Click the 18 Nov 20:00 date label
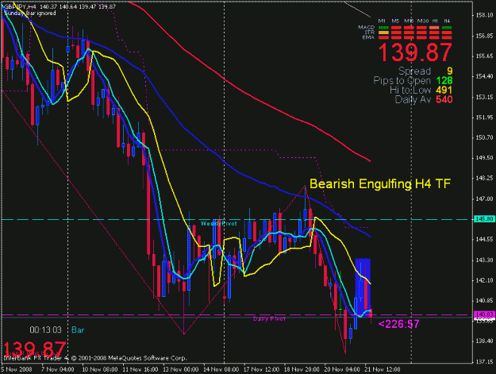The image size is (496, 374). [302, 369]
